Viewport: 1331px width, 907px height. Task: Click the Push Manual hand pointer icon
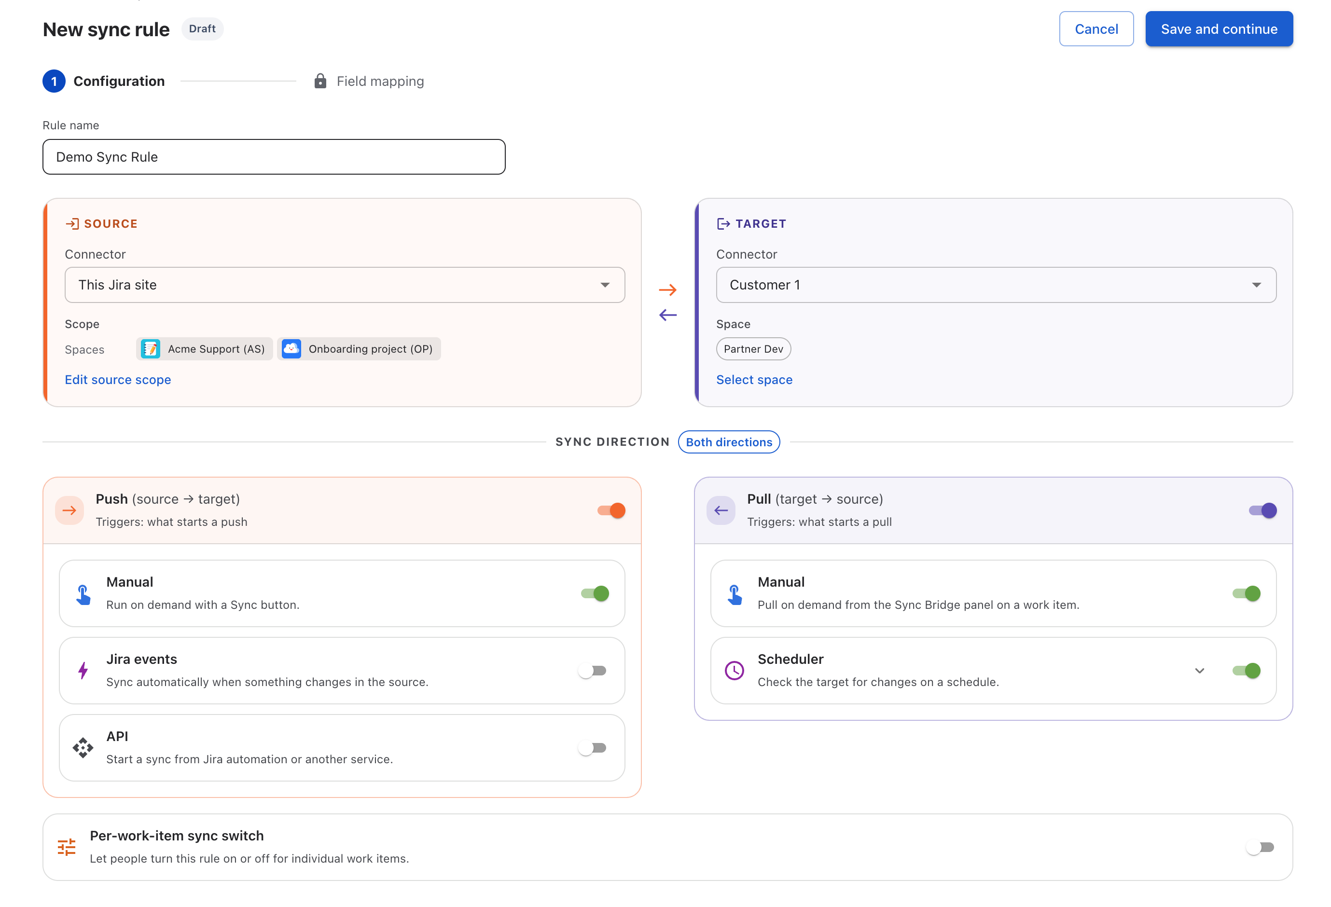pyautogui.click(x=83, y=594)
